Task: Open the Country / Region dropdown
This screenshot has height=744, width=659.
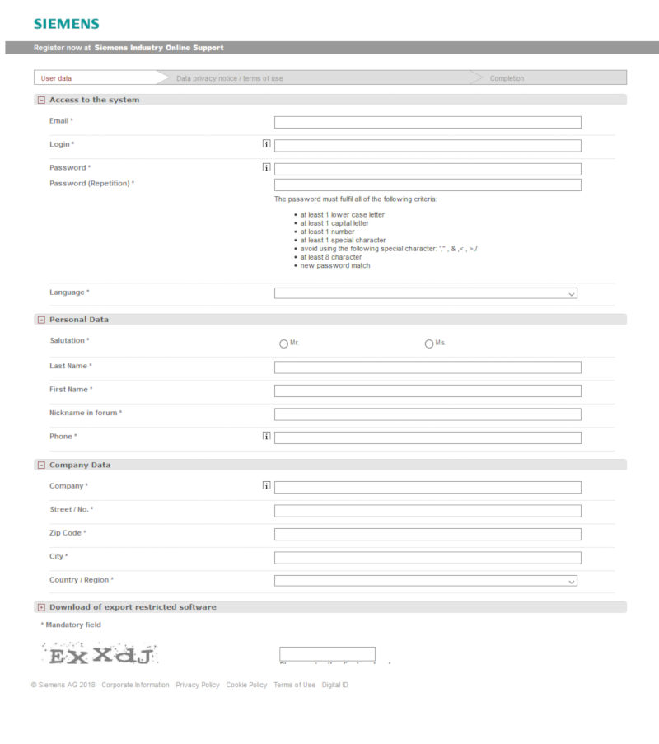Action: [x=426, y=581]
